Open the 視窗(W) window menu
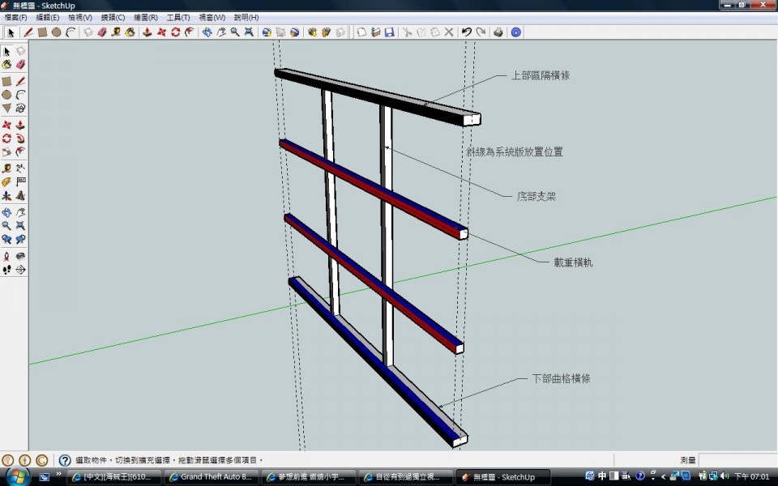 (212, 17)
